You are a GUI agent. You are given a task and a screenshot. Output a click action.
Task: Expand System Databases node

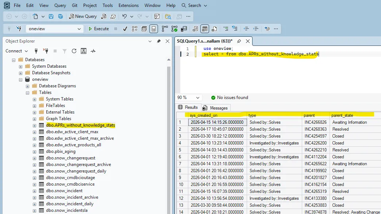[x=21, y=66]
